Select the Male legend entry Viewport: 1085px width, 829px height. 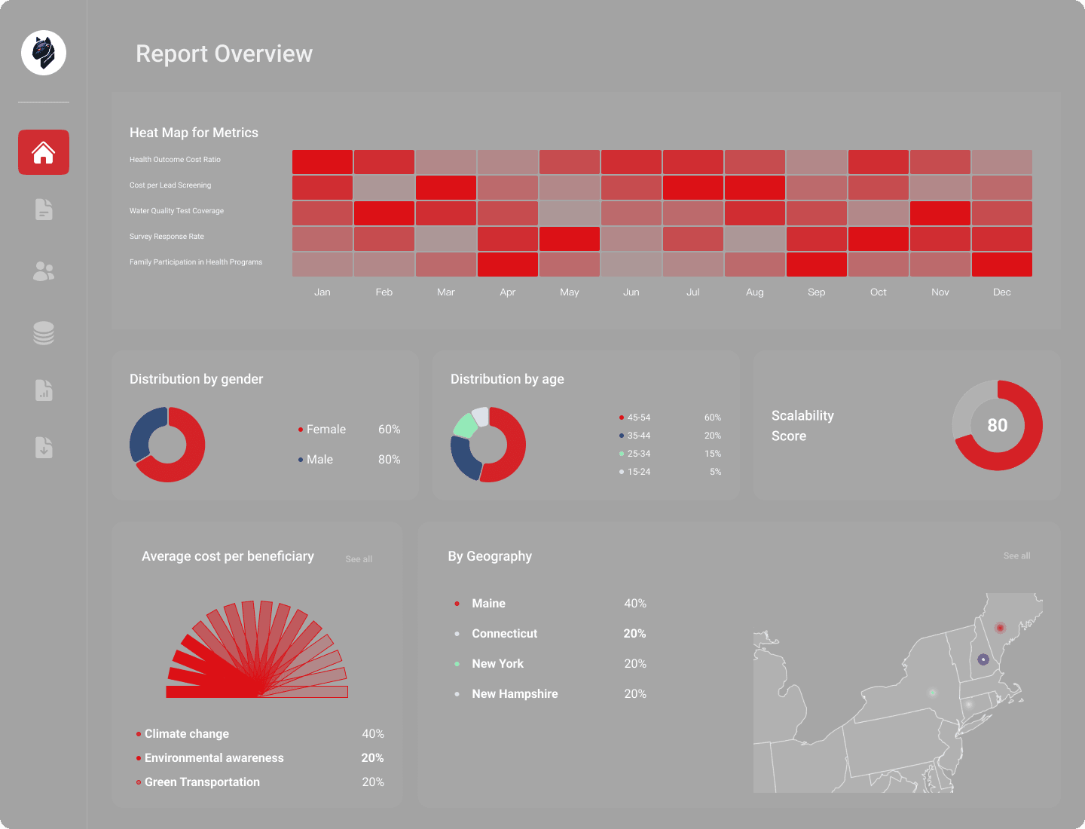tap(349, 460)
